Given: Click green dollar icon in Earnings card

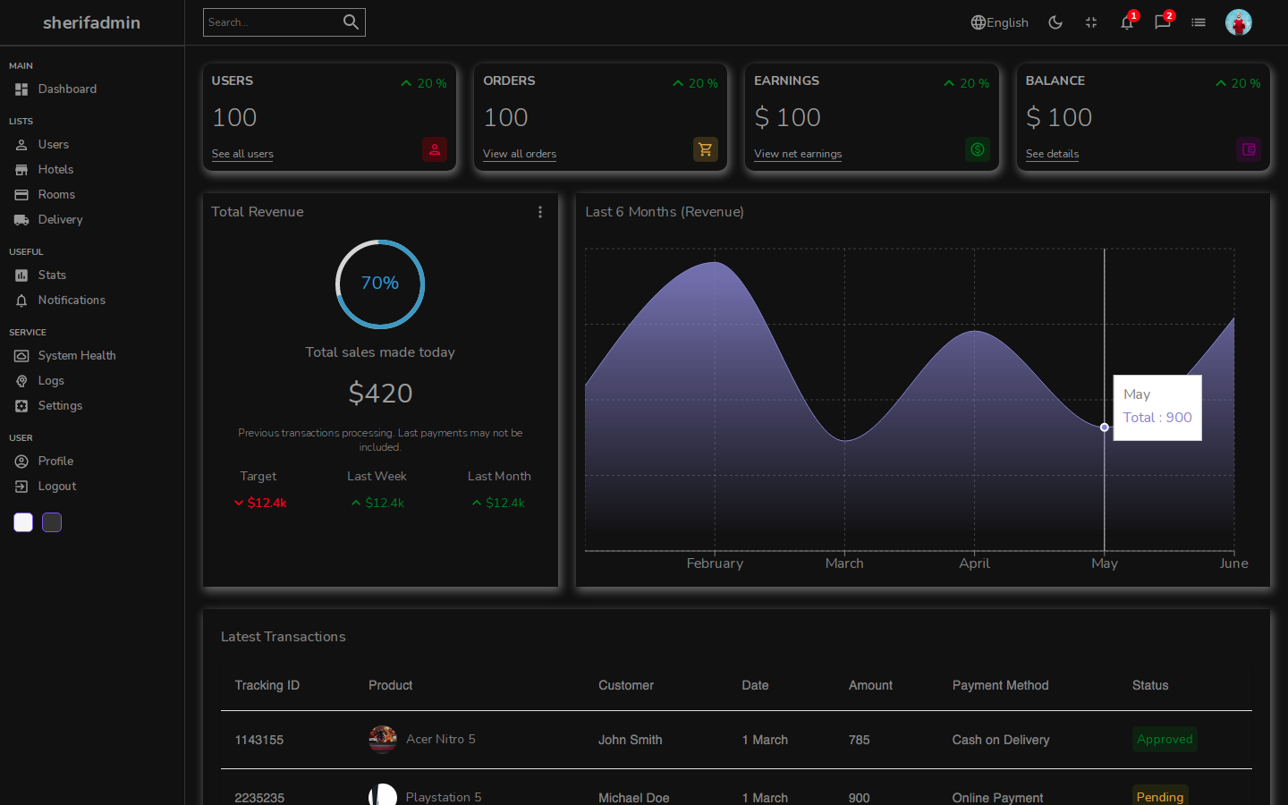Looking at the screenshot, I should [978, 149].
